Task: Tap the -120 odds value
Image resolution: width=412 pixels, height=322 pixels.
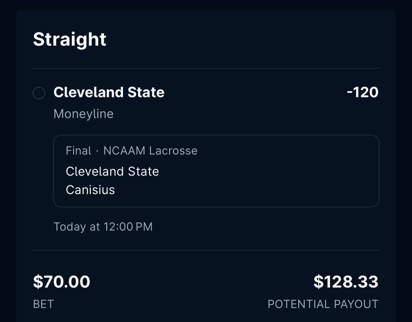Action: pos(363,92)
